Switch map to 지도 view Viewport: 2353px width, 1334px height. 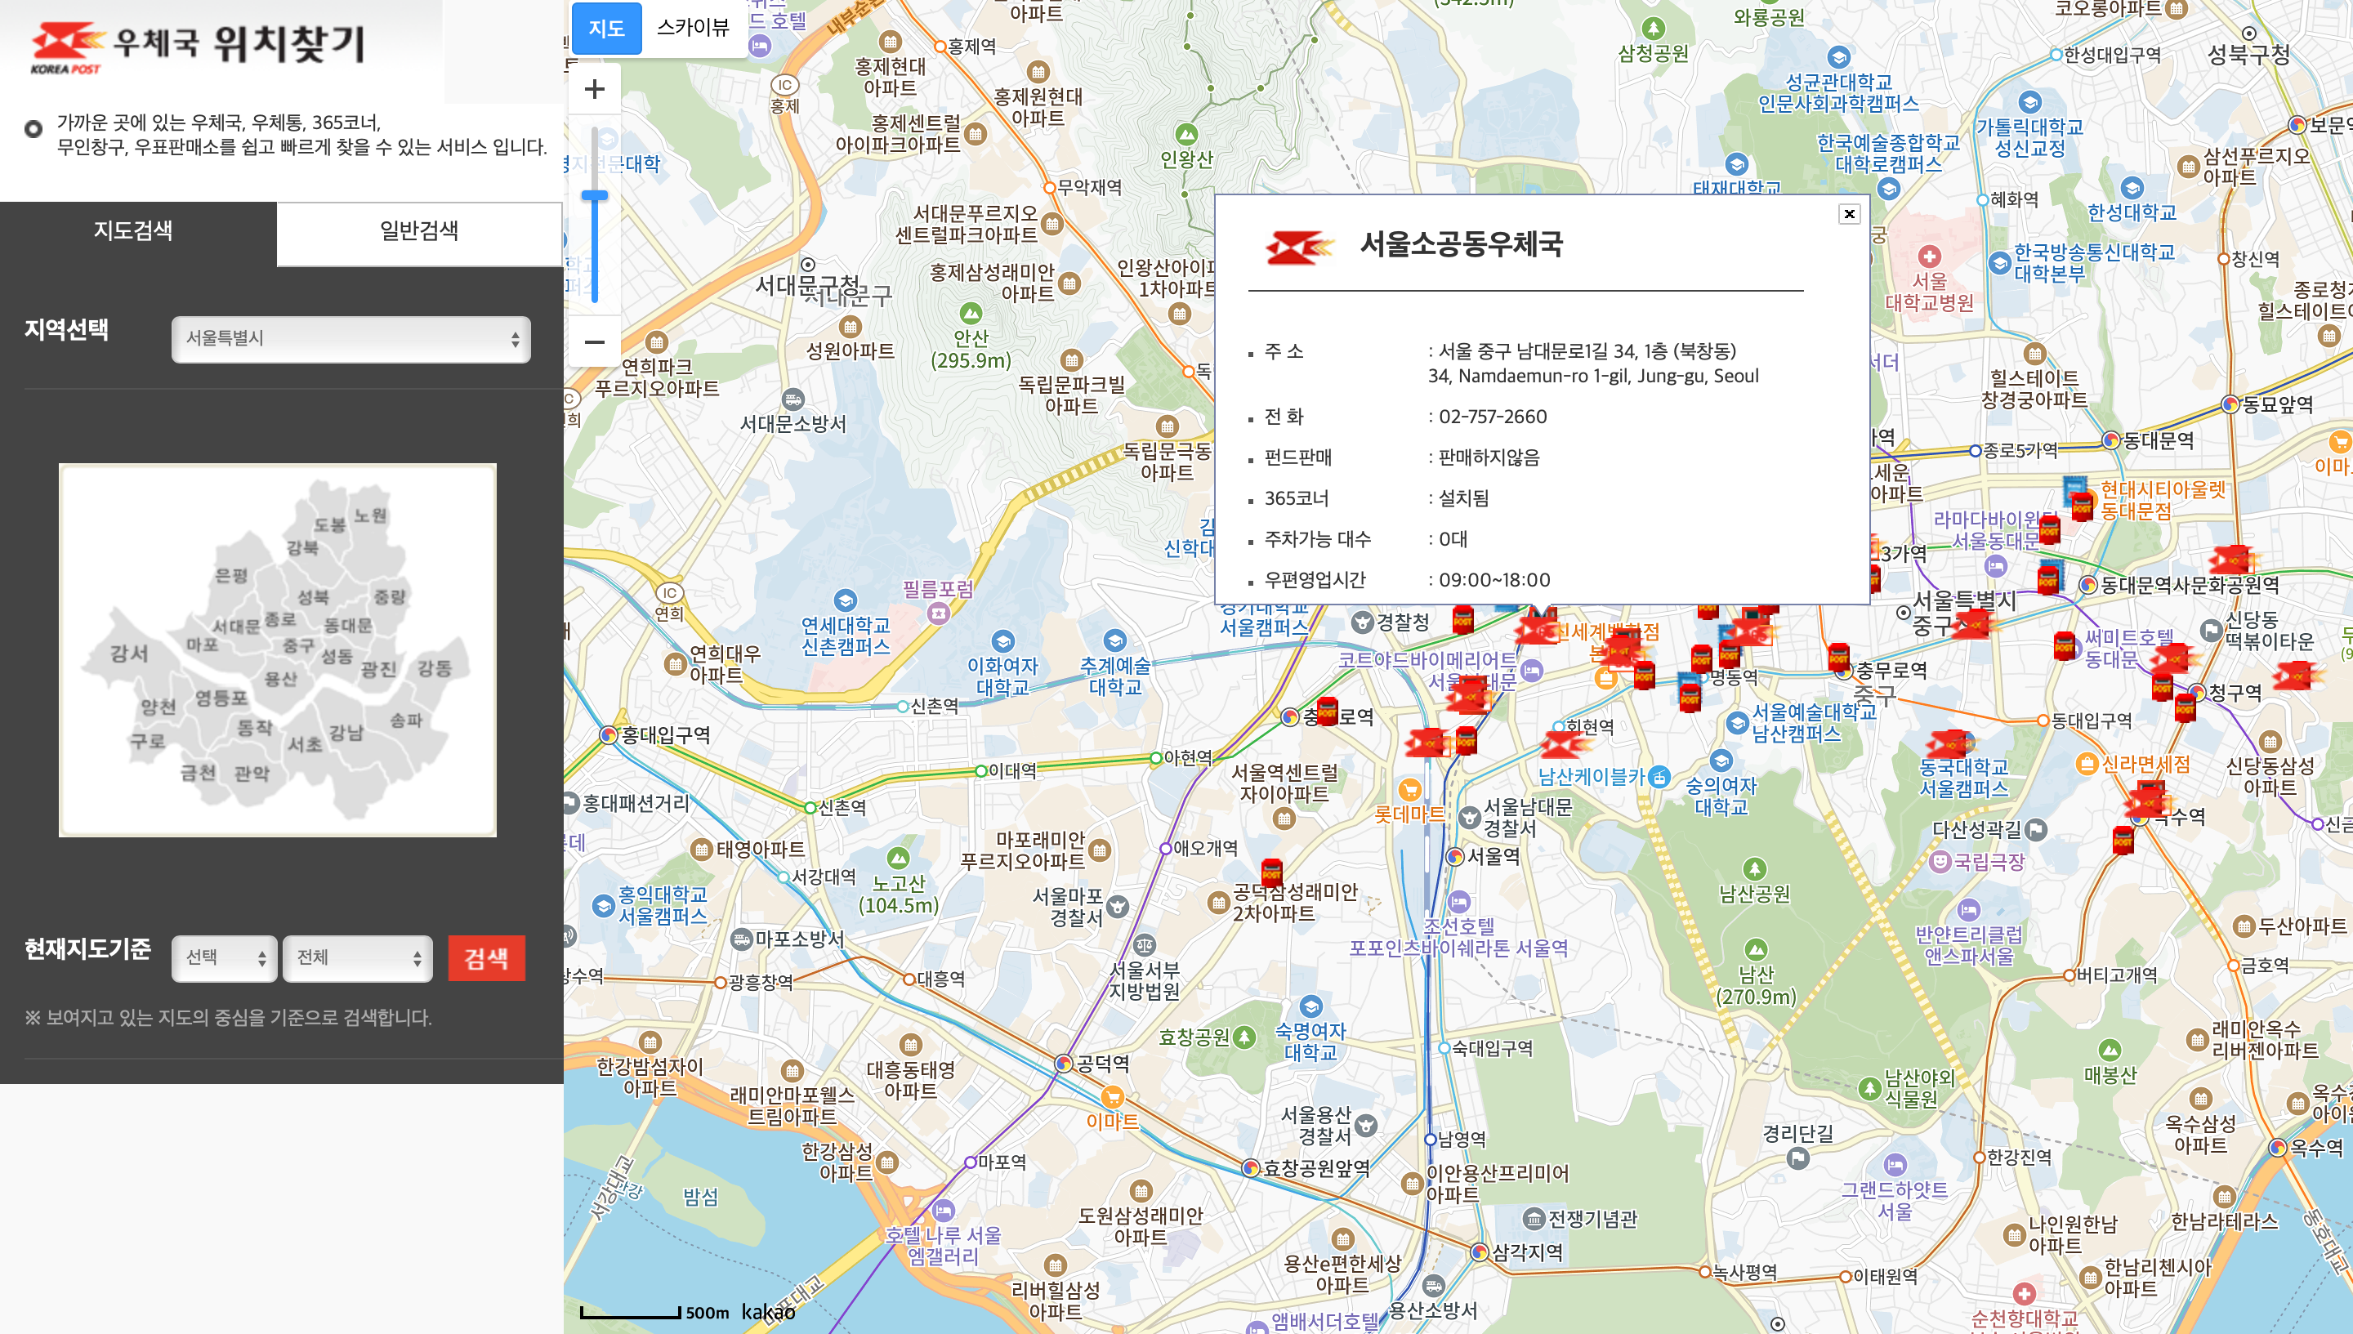(605, 28)
